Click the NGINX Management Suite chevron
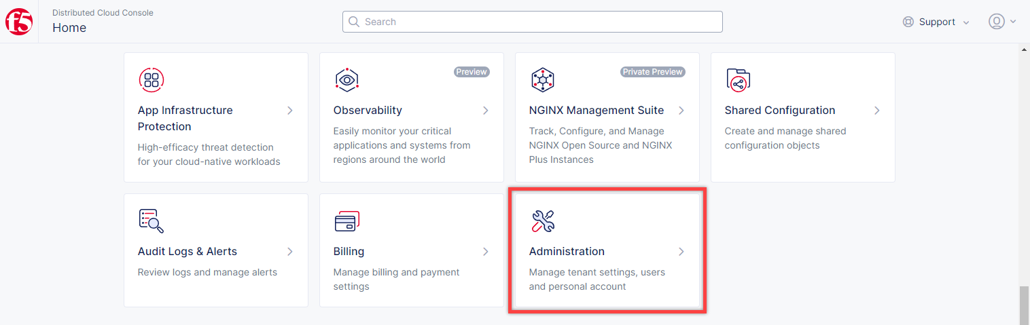Viewport: 1030px width, 325px height. pyautogui.click(x=681, y=110)
